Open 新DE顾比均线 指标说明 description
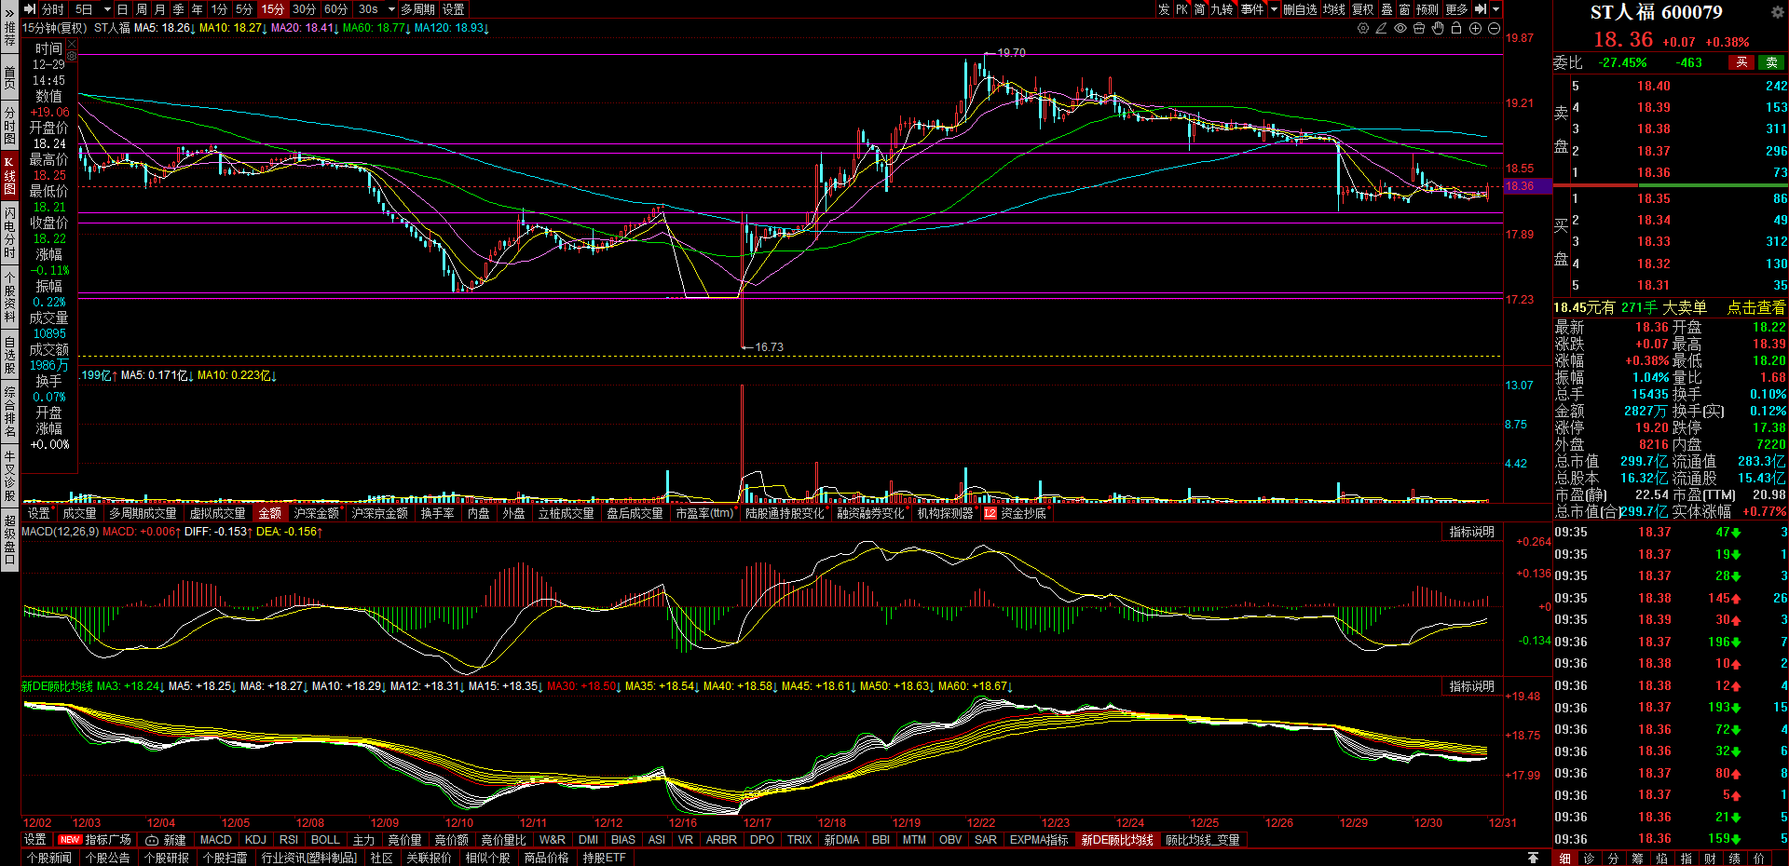1789x866 pixels. click(x=1471, y=686)
